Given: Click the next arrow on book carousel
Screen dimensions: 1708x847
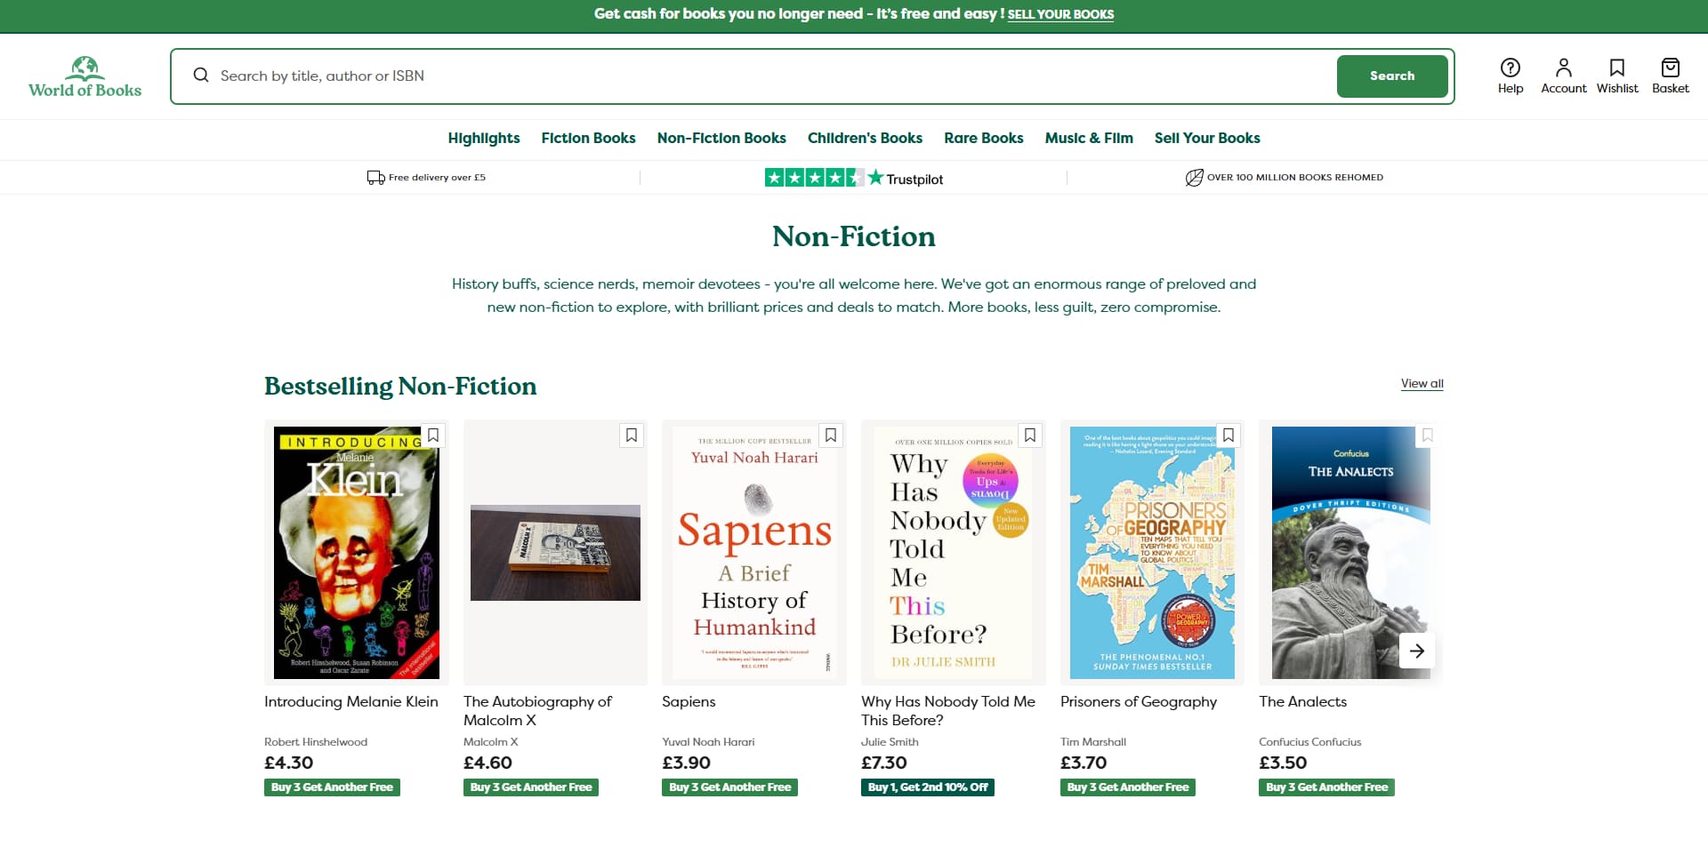Looking at the screenshot, I should point(1417,651).
